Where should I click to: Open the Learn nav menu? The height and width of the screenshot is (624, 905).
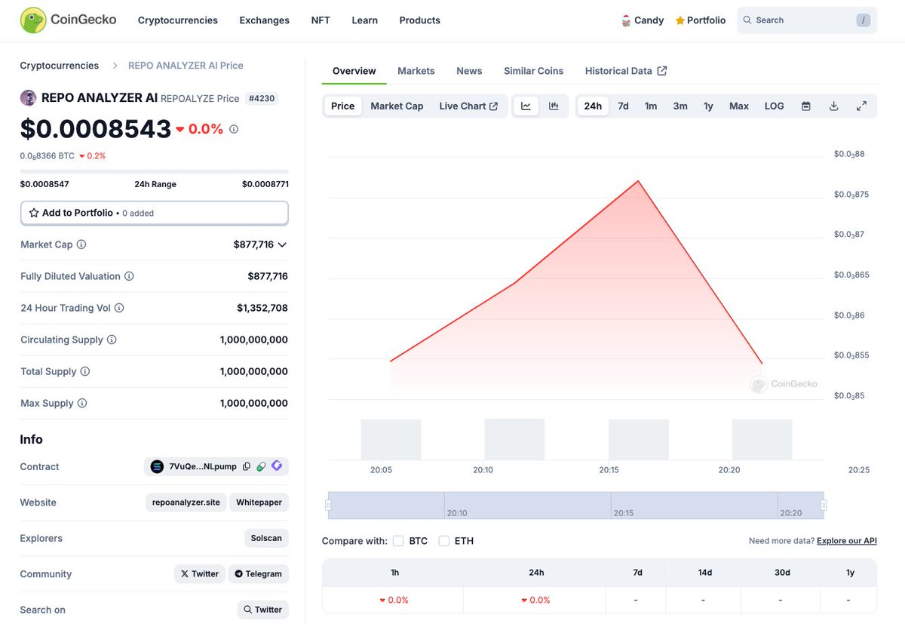(x=364, y=20)
